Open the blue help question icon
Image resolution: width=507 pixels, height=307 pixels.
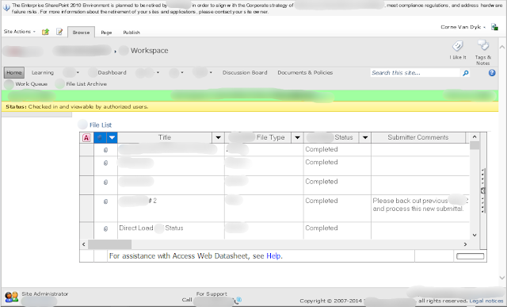pyautogui.click(x=492, y=72)
